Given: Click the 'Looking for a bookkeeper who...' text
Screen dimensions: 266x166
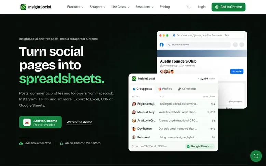Looking at the screenshot, I should [x=178, y=104].
